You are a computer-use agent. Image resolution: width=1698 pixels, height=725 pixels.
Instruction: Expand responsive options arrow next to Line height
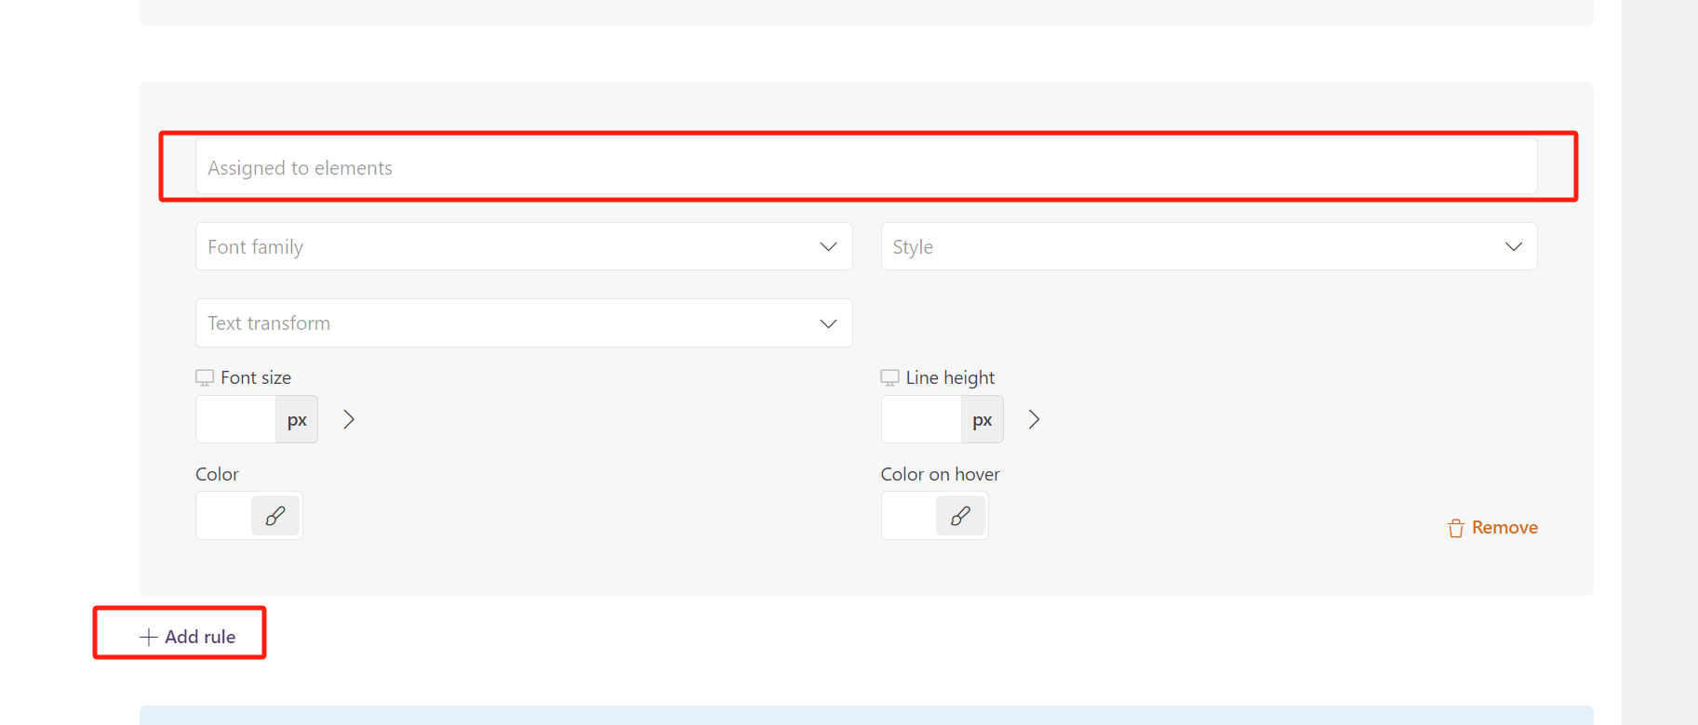[1034, 420]
